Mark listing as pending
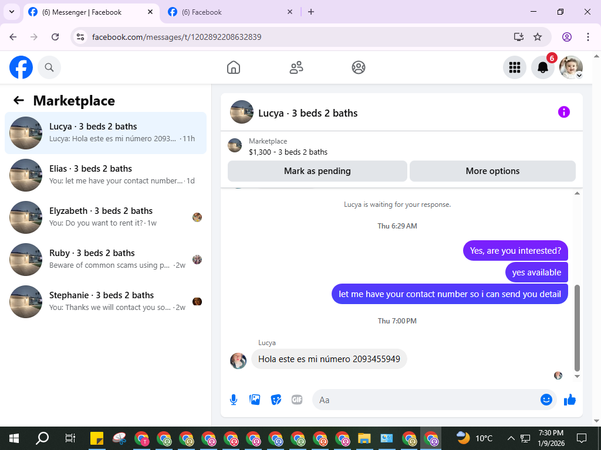601x450 pixels. [318, 171]
